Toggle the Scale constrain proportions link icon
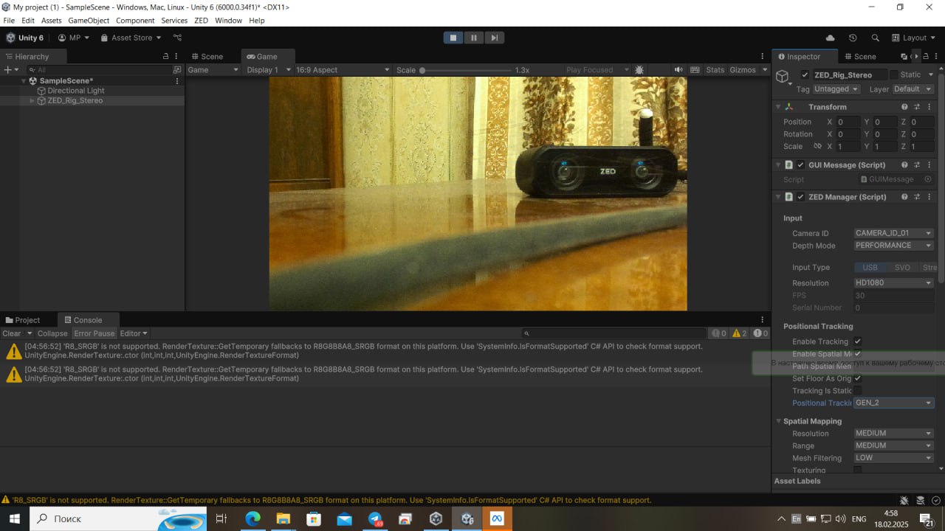This screenshot has width=945, height=531. tap(817, 146)
